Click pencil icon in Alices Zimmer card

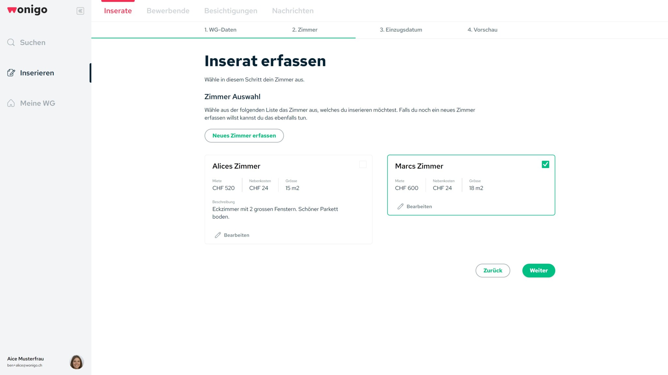pyautogui.click(x=218, y=235)
